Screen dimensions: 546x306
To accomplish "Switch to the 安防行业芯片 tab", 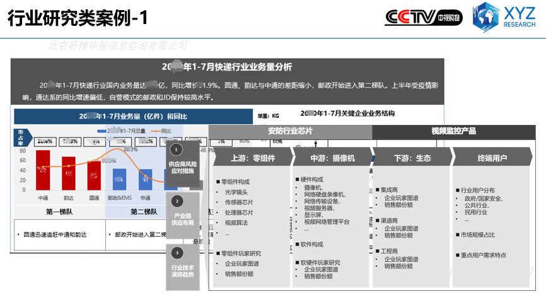I will 290,131.
